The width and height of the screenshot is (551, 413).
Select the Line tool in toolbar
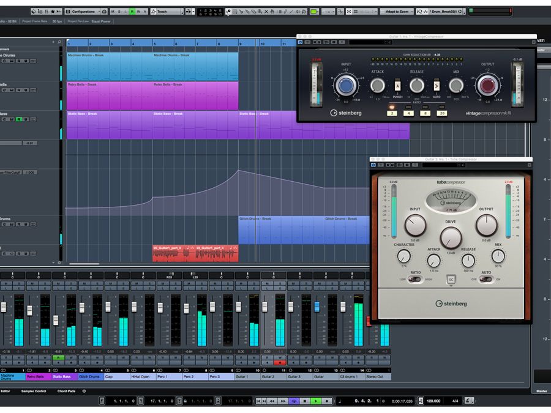point(291,12)
